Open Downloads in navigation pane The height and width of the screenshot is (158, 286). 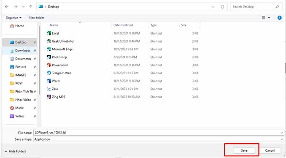pos(20,50)
